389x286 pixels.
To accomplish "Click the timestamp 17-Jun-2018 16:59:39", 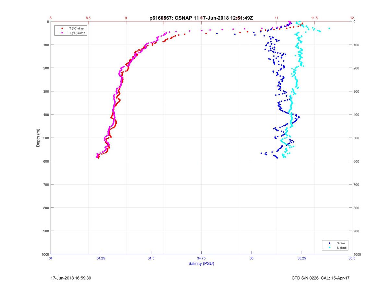I will (71, 278).
